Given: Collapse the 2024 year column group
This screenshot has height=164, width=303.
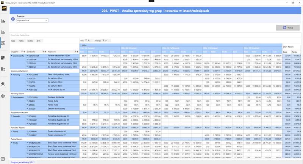Looking at the screenshot, I should click(81, 45).
